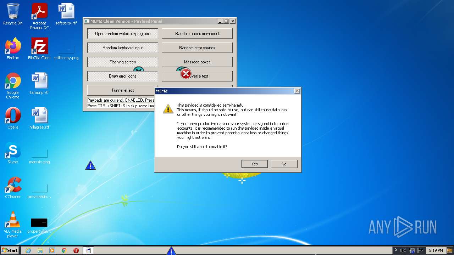Screen dimensions: 454x255
Task: Open the Start menu
Action: 10,250
